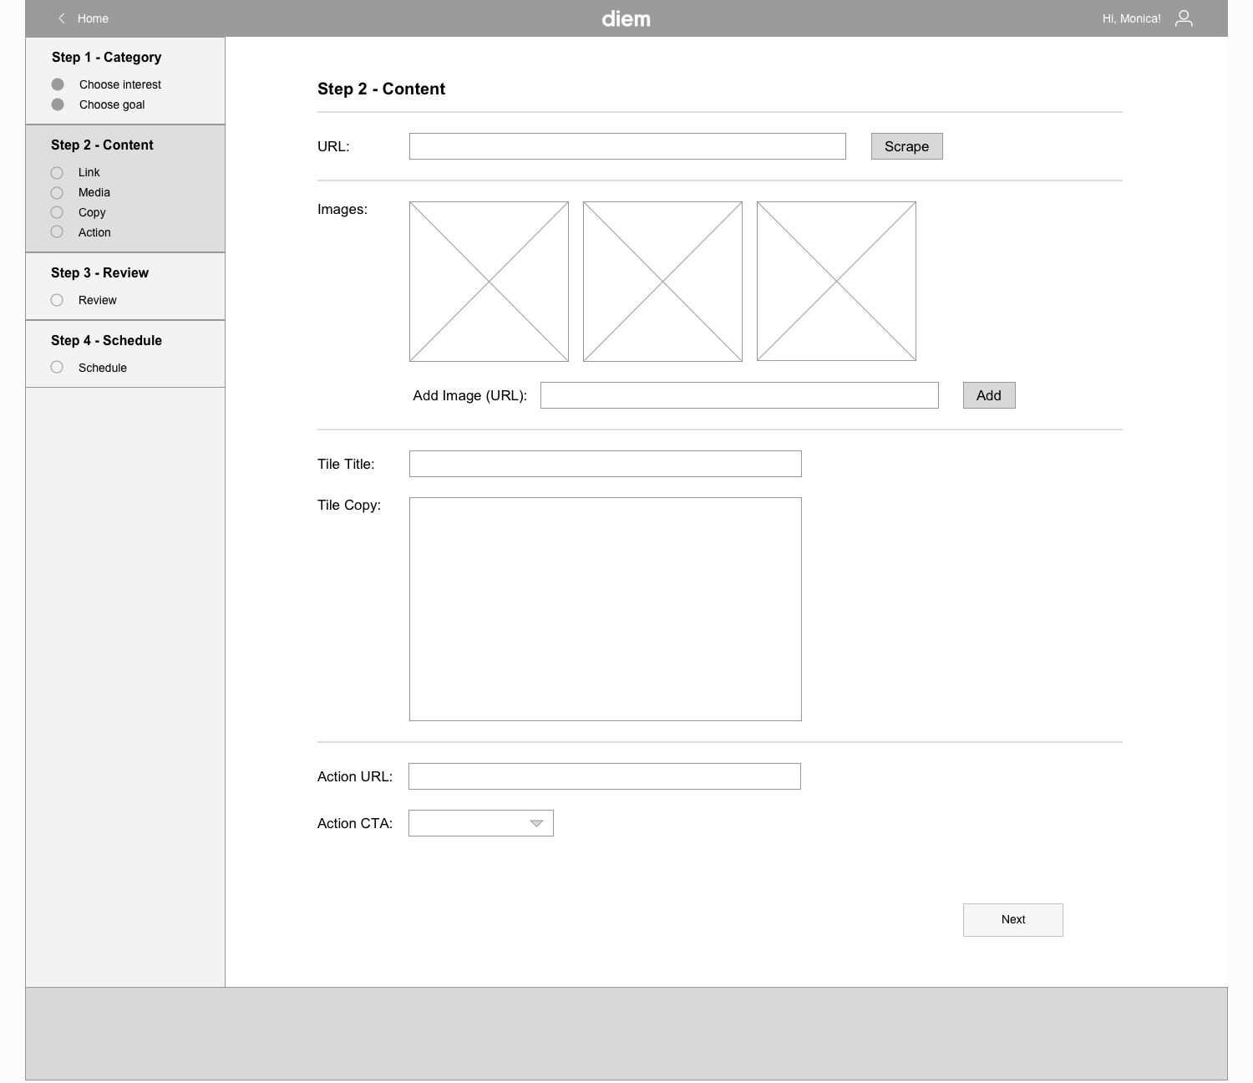
Task: Click the Link step label
Action: coord(89,172)
